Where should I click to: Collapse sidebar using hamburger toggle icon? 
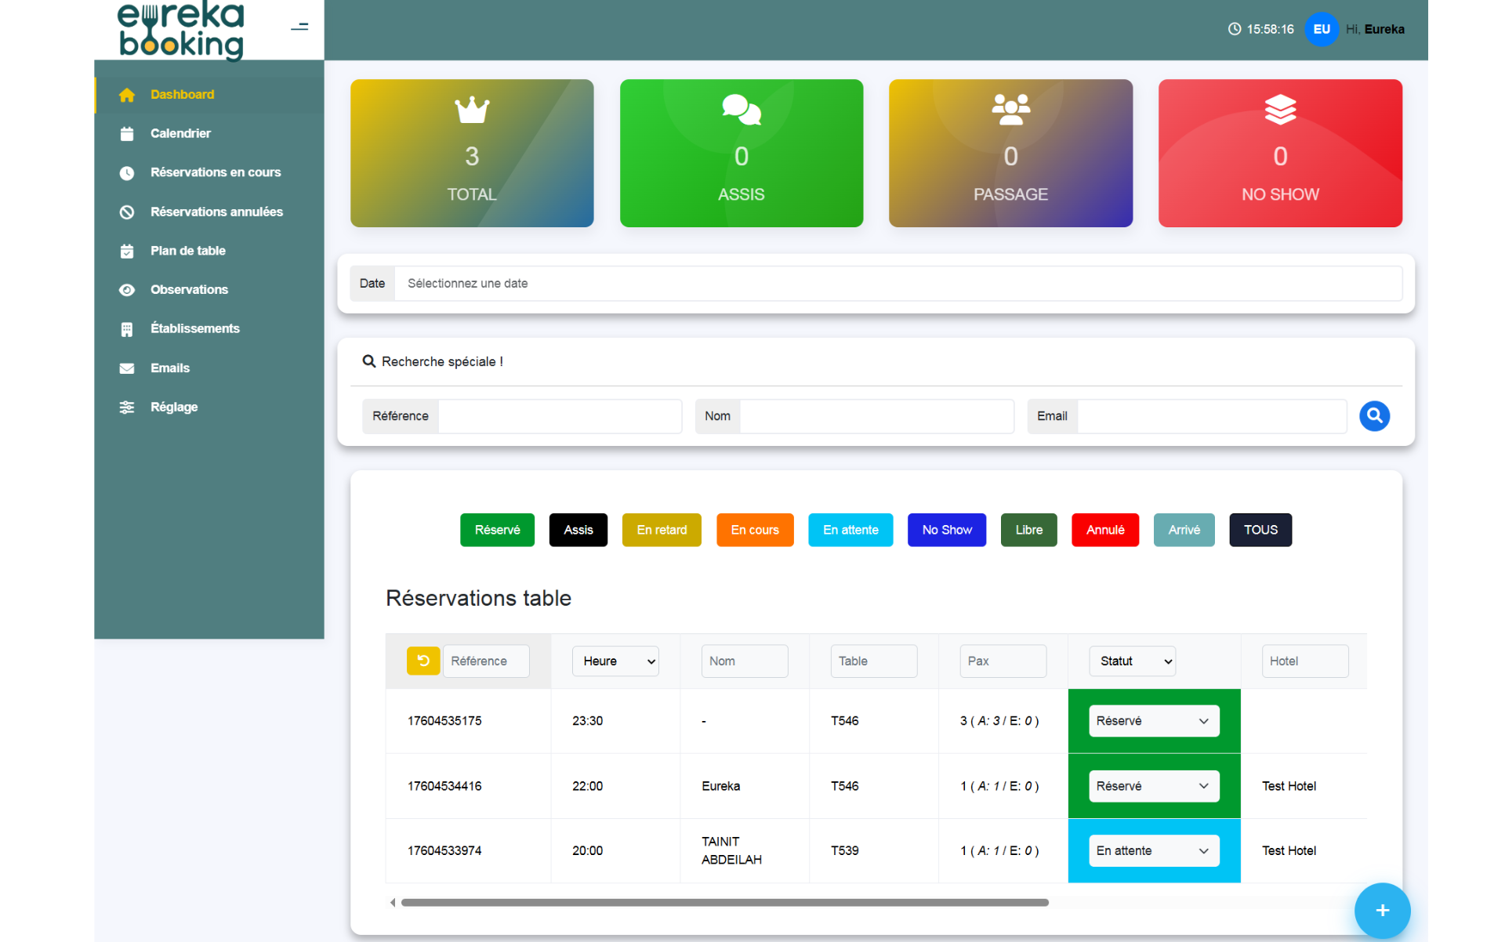(299, 27)
